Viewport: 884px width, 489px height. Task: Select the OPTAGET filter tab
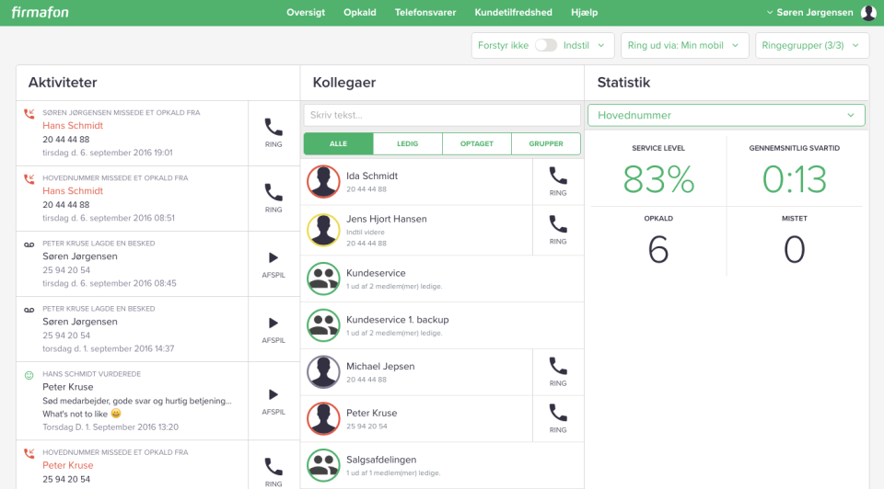[477, 143]
